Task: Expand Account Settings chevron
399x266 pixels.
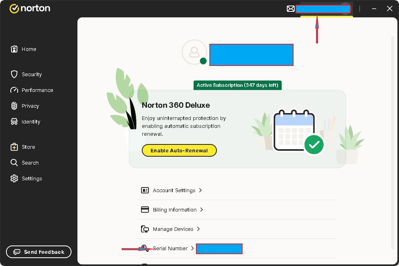Action: click(x=200, y=190)
